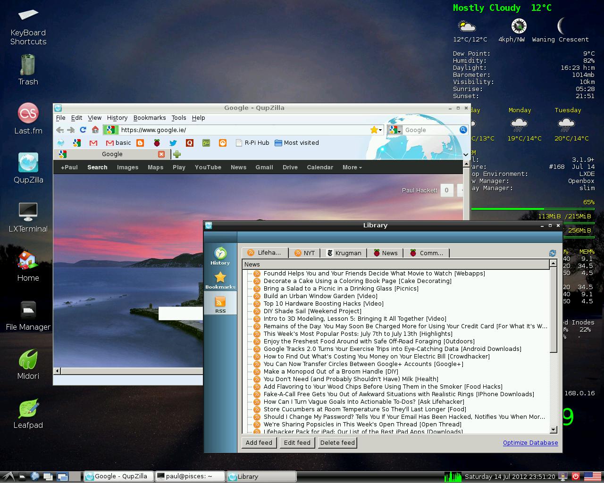Viewport: 604px width, 483px height.
Task: Click the QupZilla address bar
Action: [243, 130]
